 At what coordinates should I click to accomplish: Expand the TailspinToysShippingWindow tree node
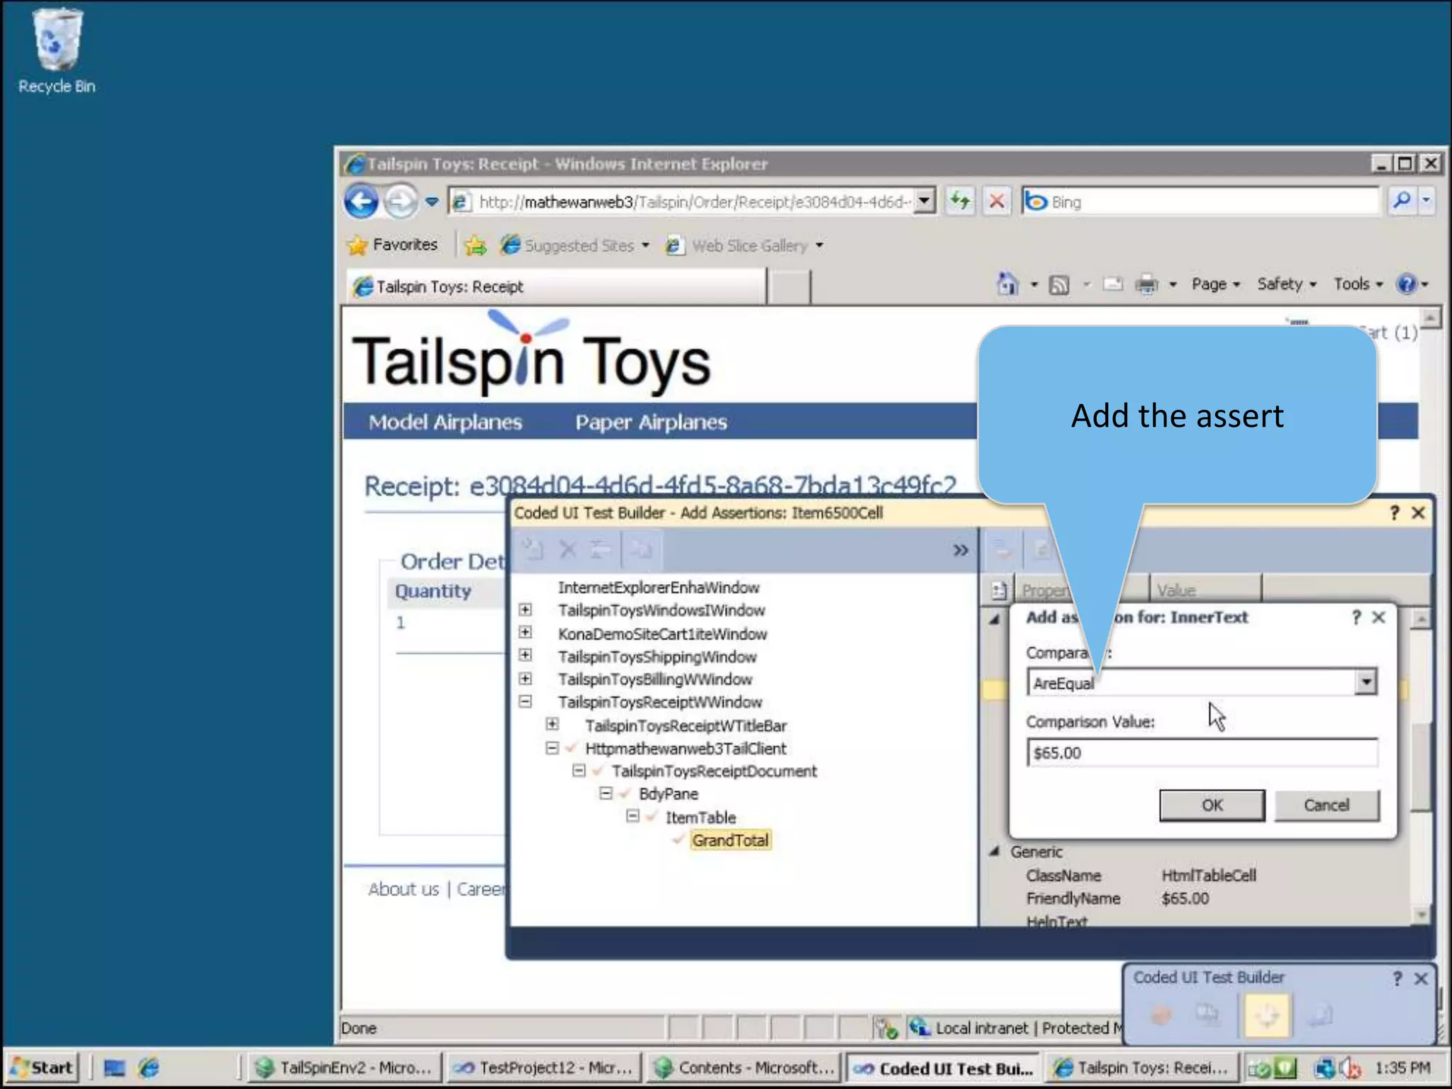click(525, 655)
